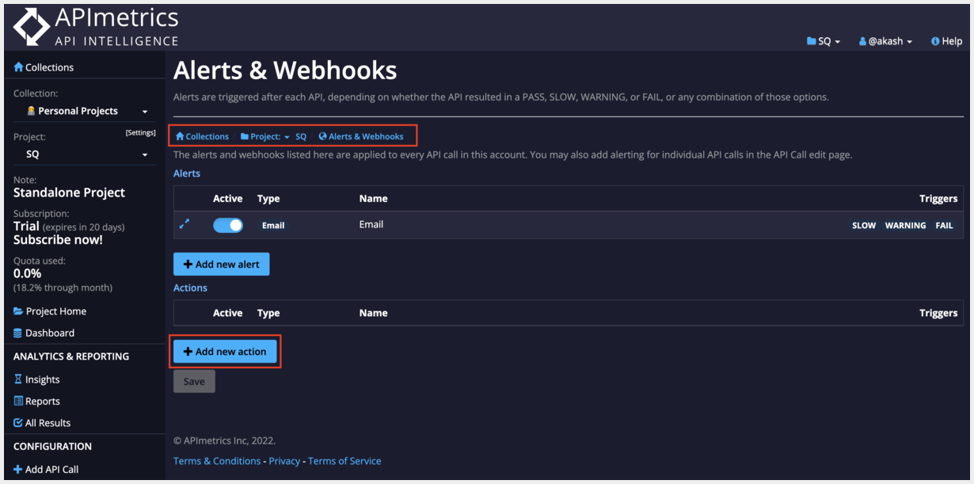Click Add API Call in the sidebar
974x484 pixels.
[x=51, y=469]
